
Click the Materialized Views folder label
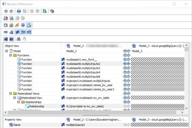pyautogui.click(x=28, y=94)
